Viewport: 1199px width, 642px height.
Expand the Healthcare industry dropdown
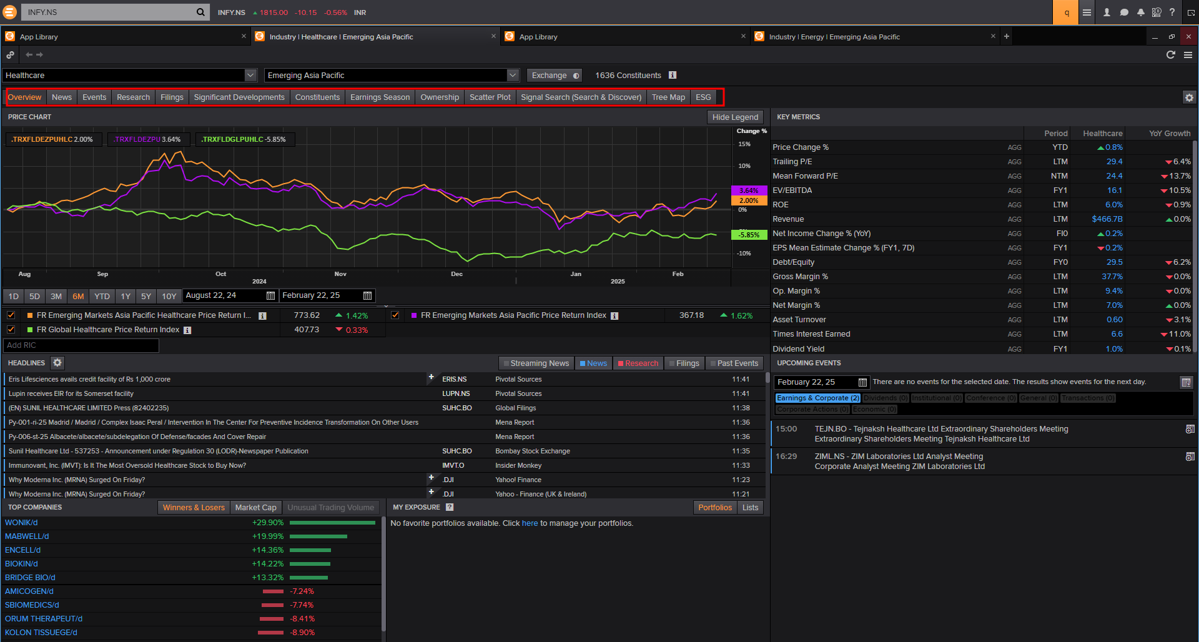tap(250, 76)
